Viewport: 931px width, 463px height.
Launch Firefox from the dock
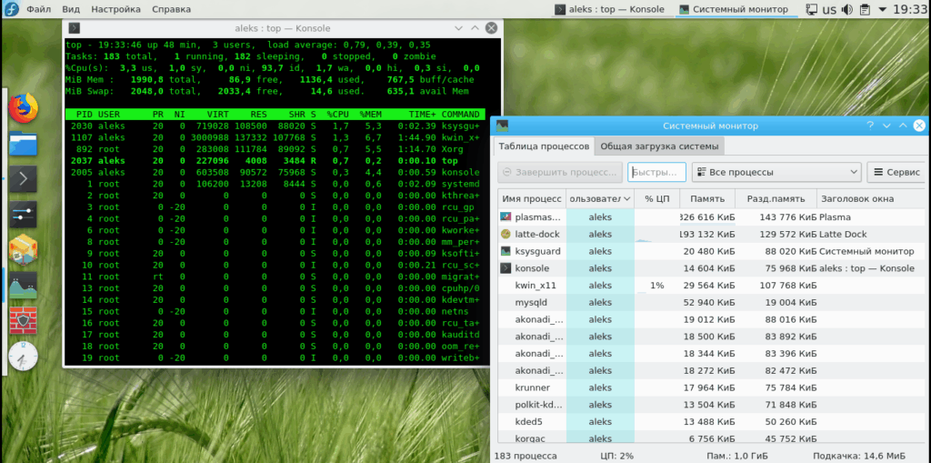25,106
